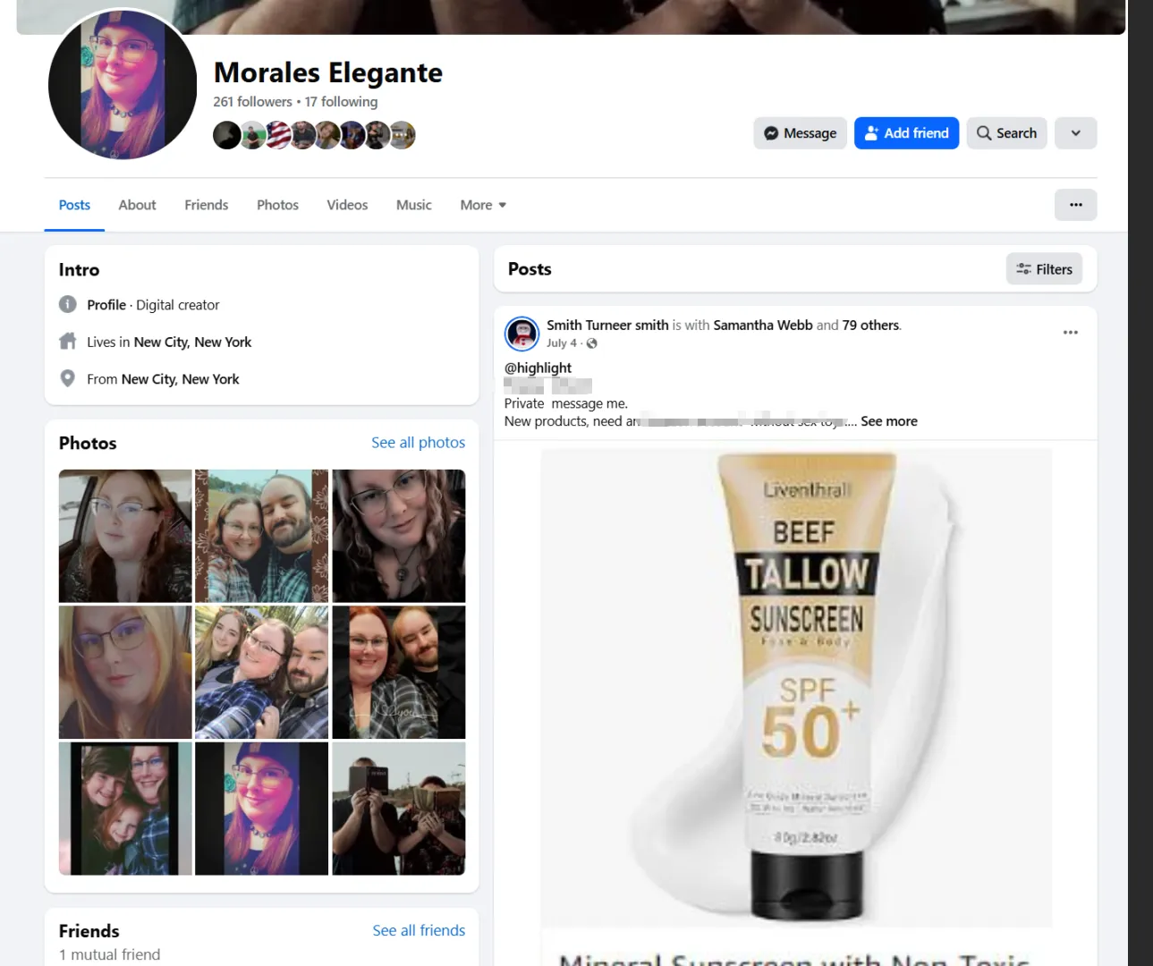Open the Photos tab
Screen dimensions: 1153x966
[277, 205]
